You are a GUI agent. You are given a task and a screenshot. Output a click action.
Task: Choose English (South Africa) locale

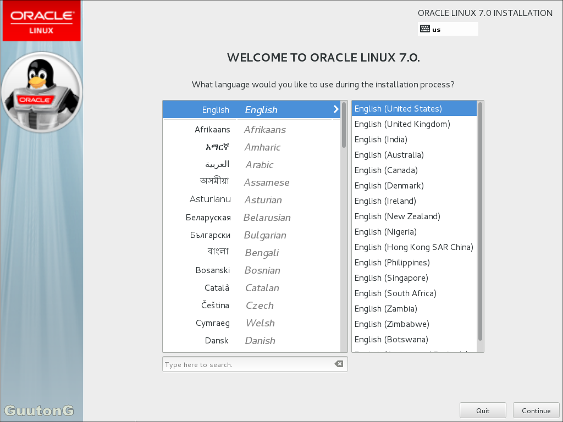415,293
